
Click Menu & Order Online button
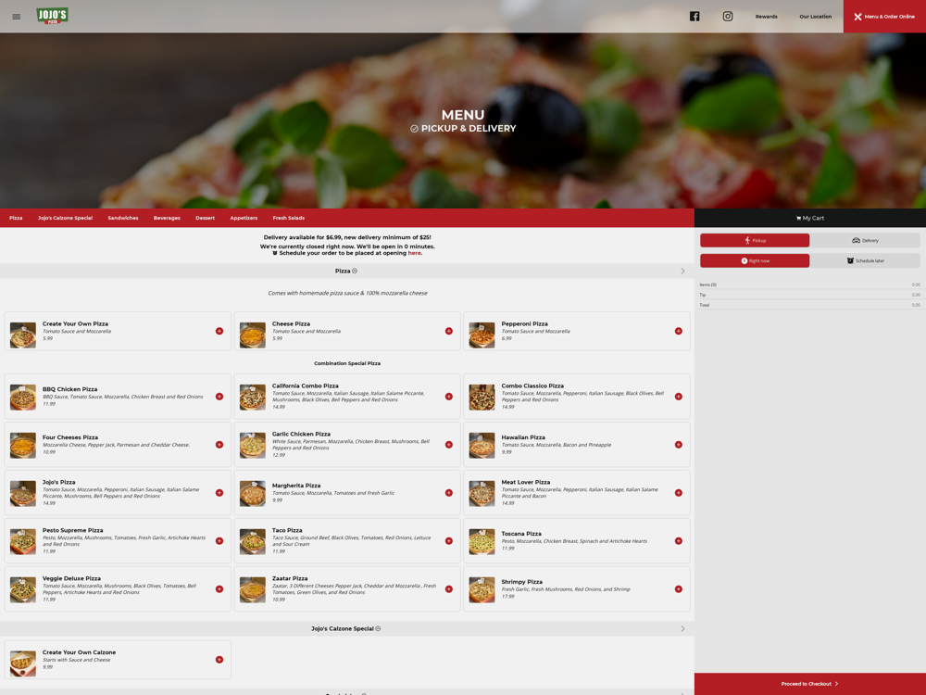(x=884, y=17)
